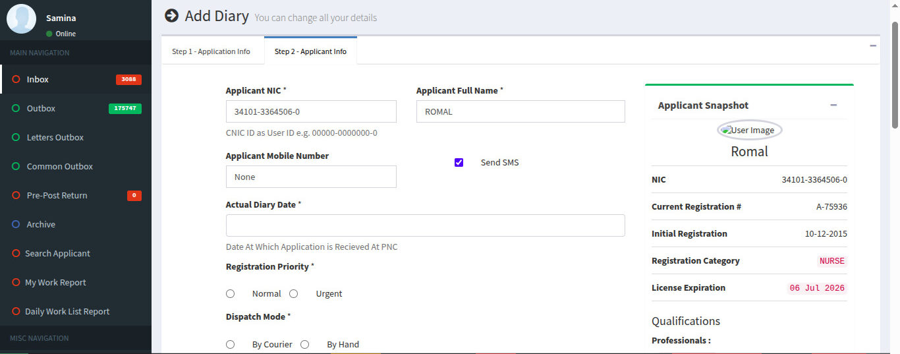Click the Applicant Full Name field
Image resolution: width=900 pixels, height=354 pixels.
(x=520, y=111)
